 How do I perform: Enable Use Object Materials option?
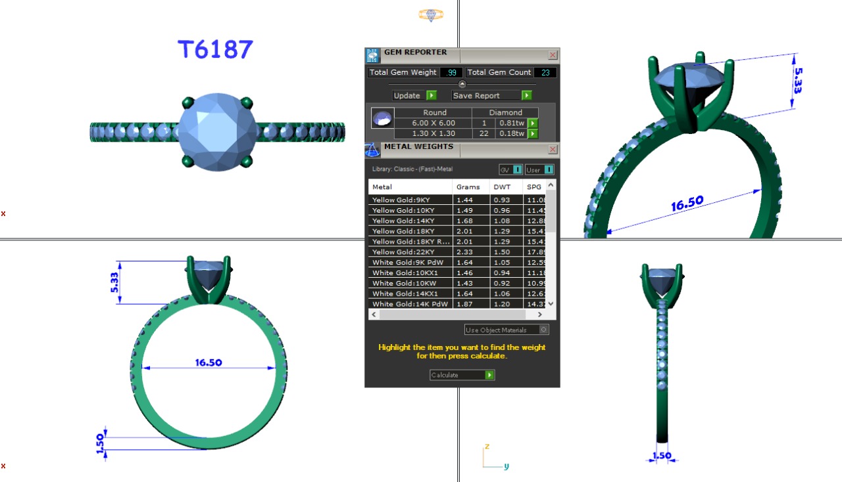point(543,330)
